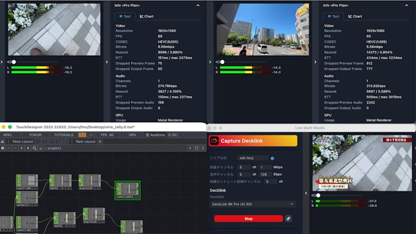
Task: Open the DeckLink 8K Pro SDI dropdown
Action: coord(253,204)
